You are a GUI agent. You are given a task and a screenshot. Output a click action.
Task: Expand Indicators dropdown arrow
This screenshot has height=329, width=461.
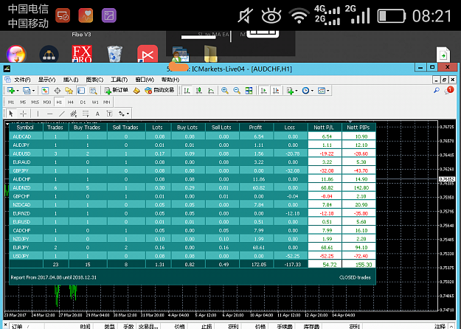tap(297, 91)
